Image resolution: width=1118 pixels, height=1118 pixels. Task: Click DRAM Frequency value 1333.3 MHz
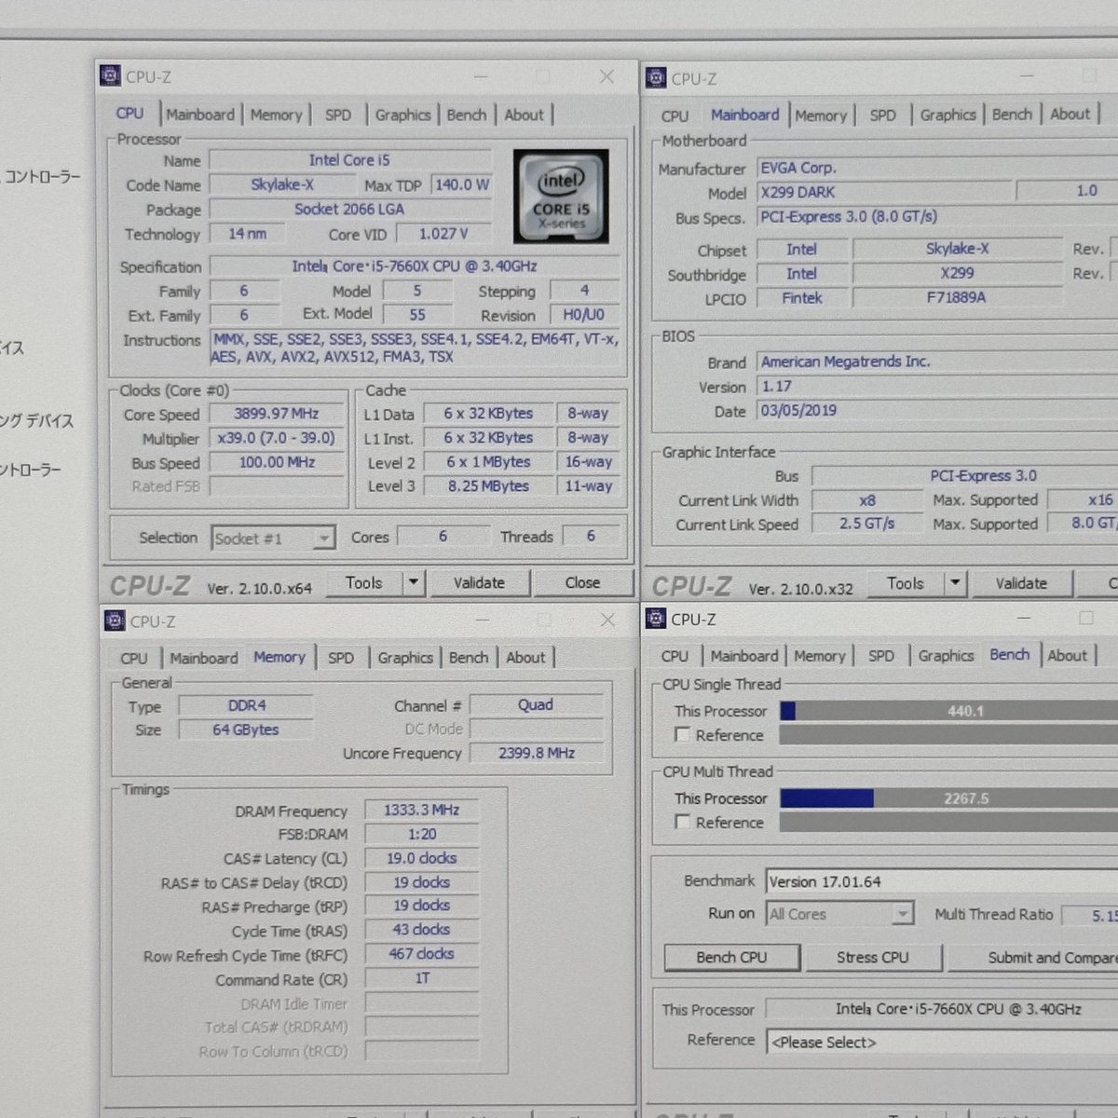coord(421,811)
